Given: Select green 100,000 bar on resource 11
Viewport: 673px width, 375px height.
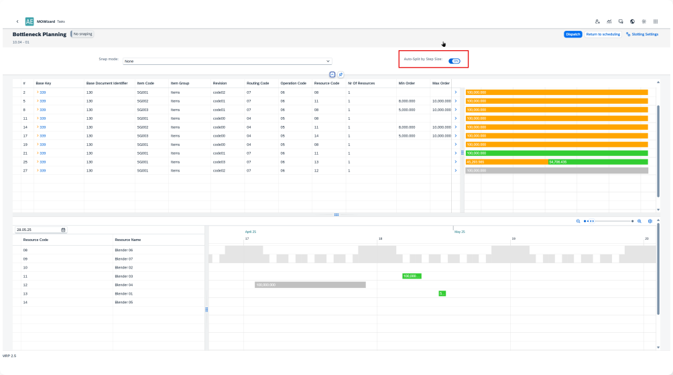Looking at the screenshot, I should pos(411,276).
